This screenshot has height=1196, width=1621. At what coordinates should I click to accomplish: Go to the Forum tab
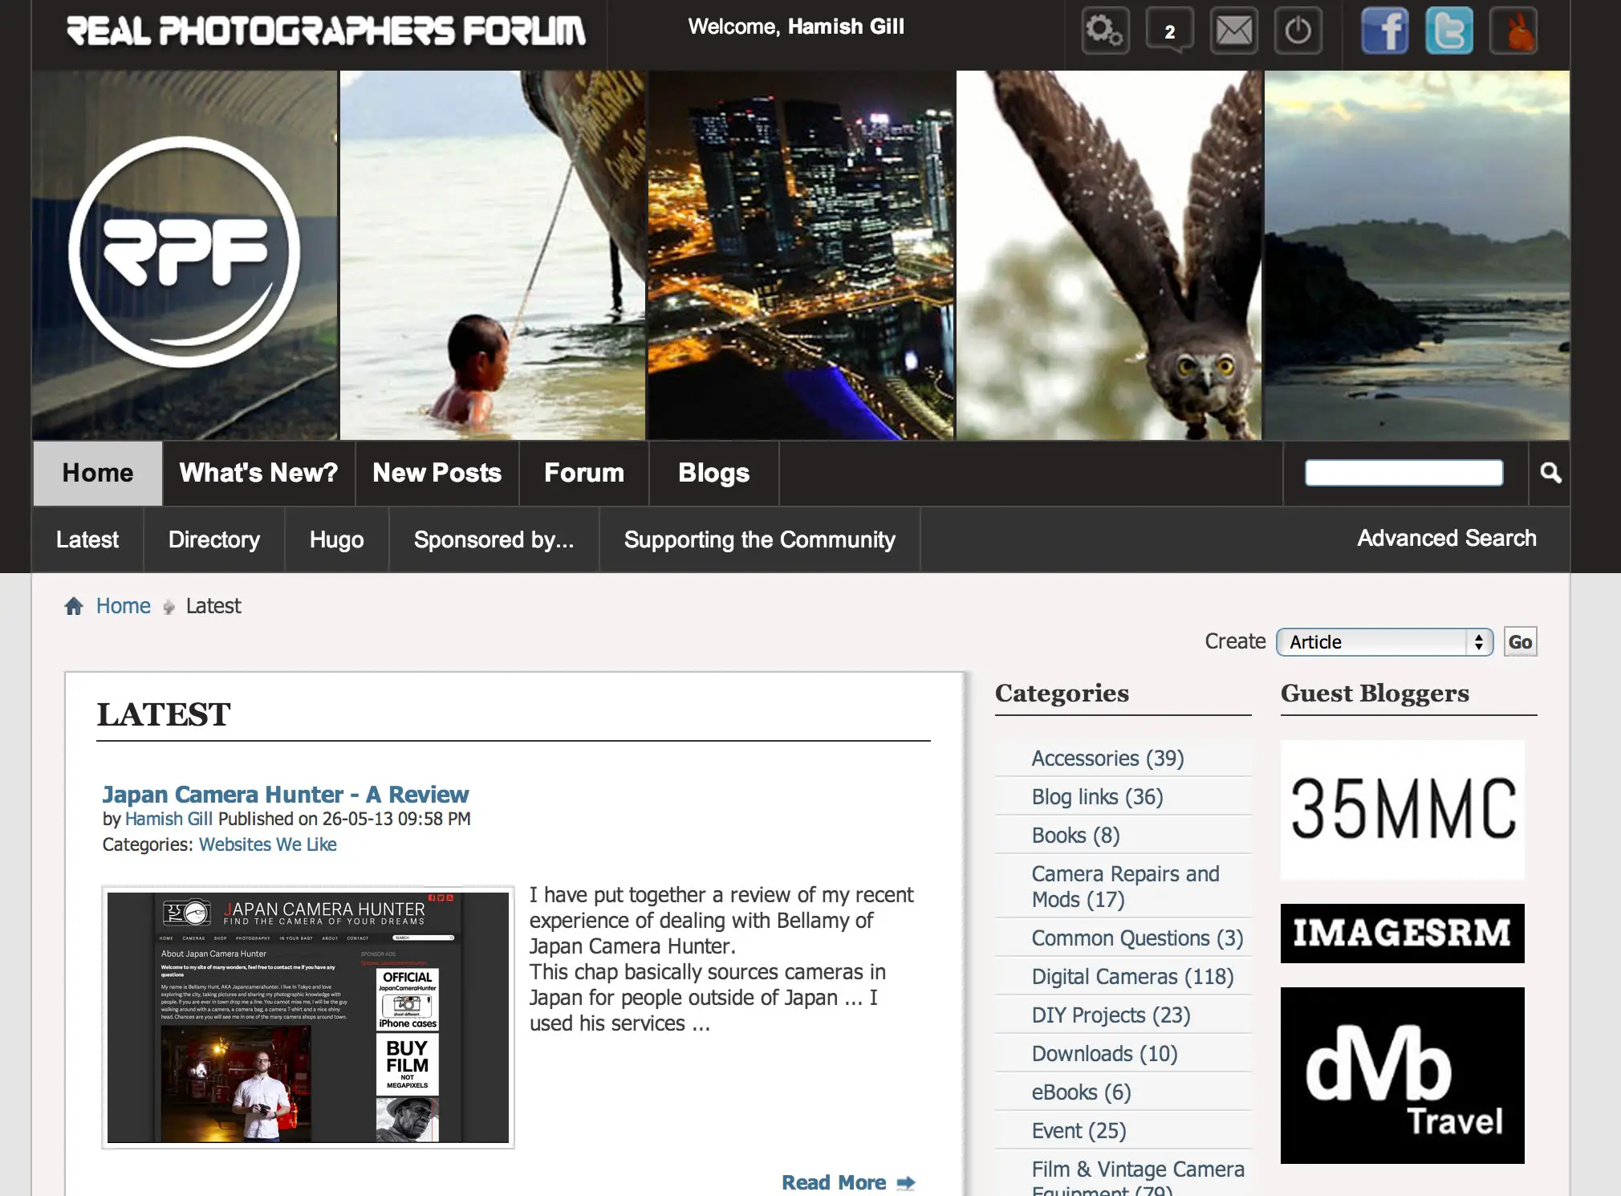click(584, 473)
